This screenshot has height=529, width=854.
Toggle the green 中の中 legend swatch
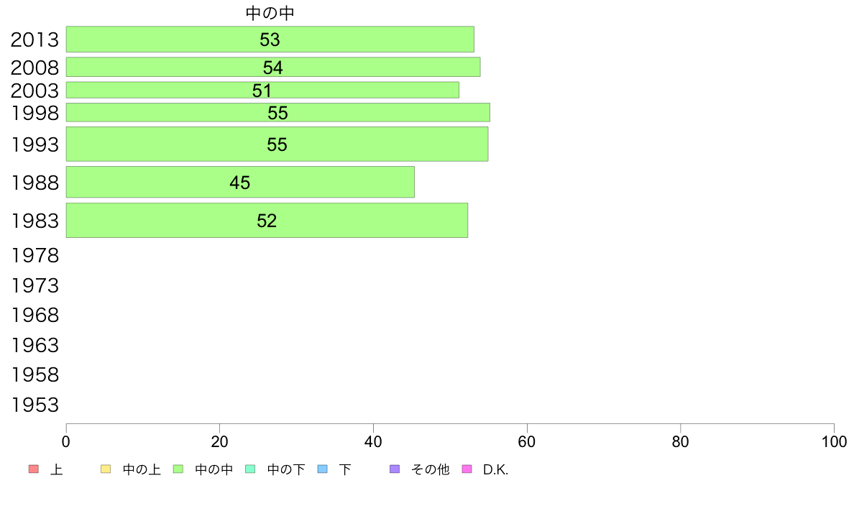[x=178, y=469]
